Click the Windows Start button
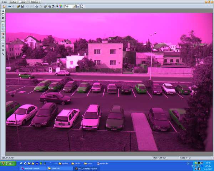The image size is (214, 171). (x=7, y=164)
